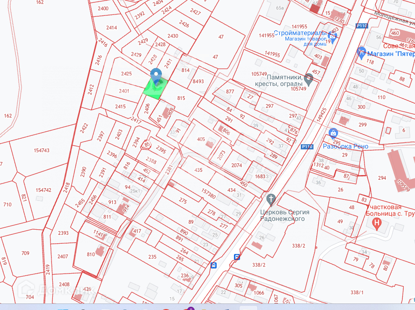This screenshot has height=310, width=415.
Task: Select parcel number 154742
Action: (44, 190)
